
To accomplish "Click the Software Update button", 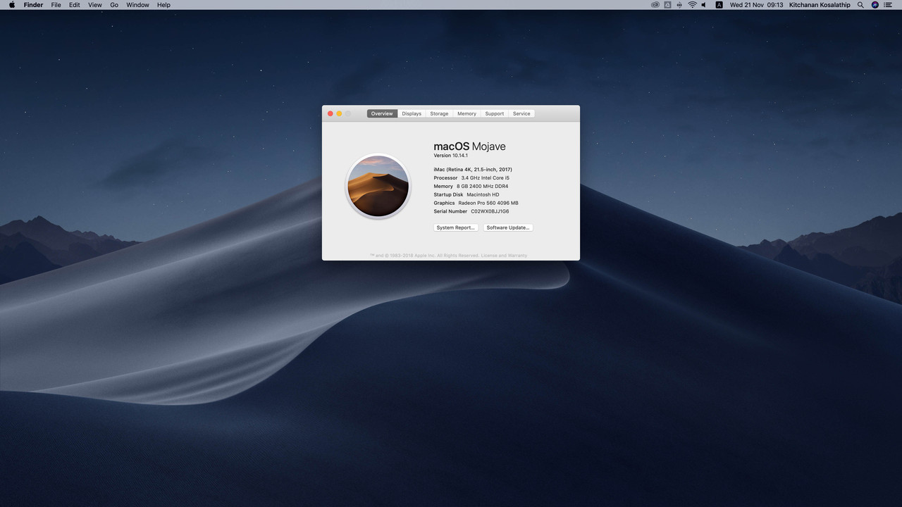I will [508, 227].
